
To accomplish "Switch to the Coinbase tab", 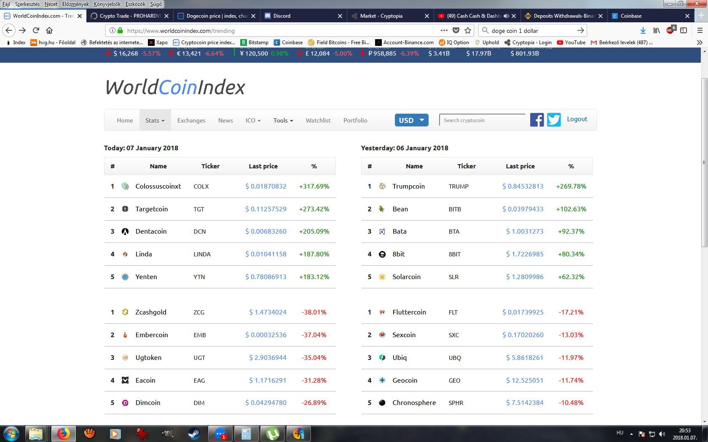I will (x=651, y=16).
